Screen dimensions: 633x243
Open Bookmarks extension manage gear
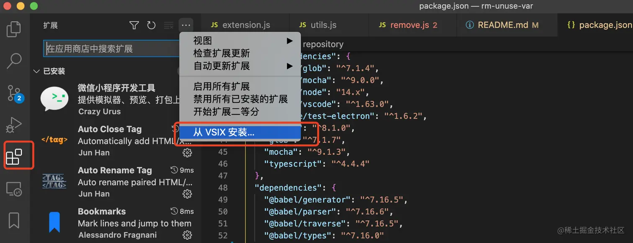pos(188,235)
